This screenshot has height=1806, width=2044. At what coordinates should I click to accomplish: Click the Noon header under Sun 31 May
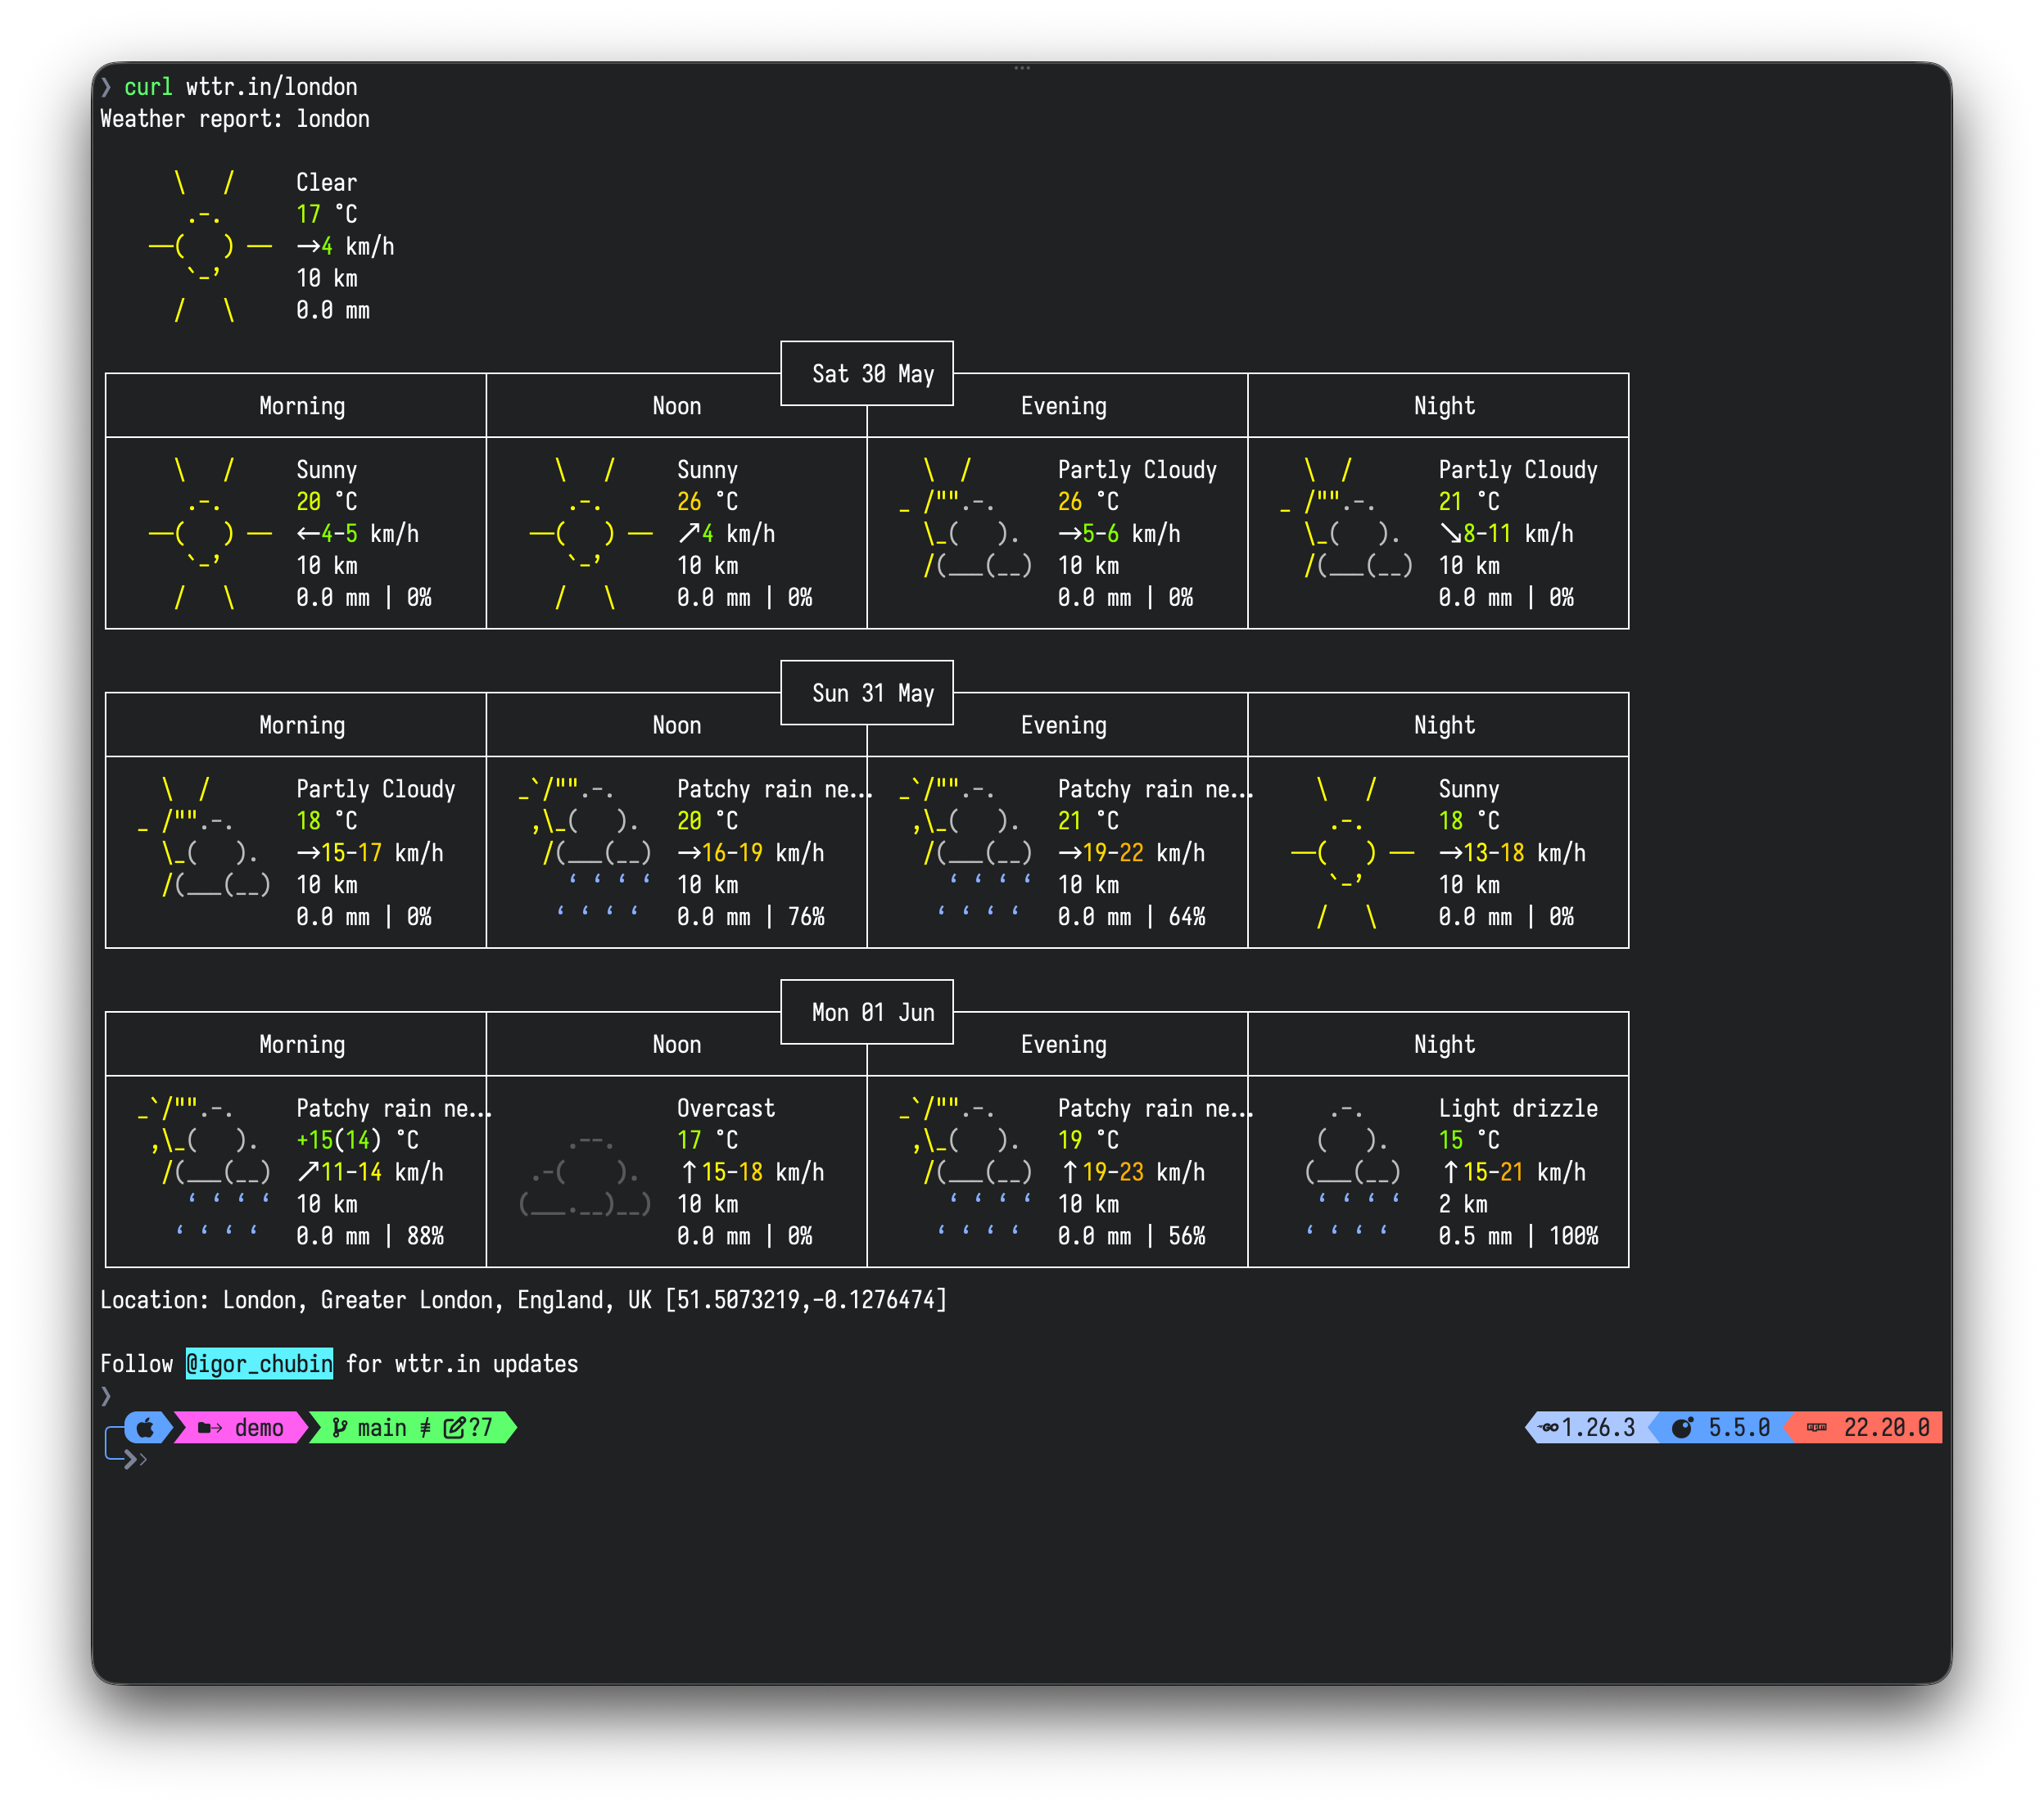677,725
